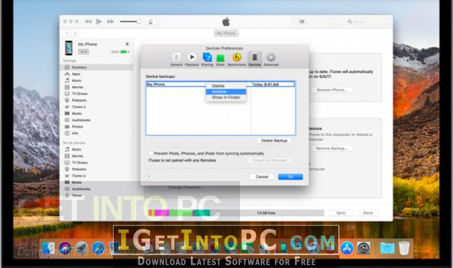The height and width of the screenshot is (268, 453).
Task: Open App Store from the Dock
Action: [347, 248]
